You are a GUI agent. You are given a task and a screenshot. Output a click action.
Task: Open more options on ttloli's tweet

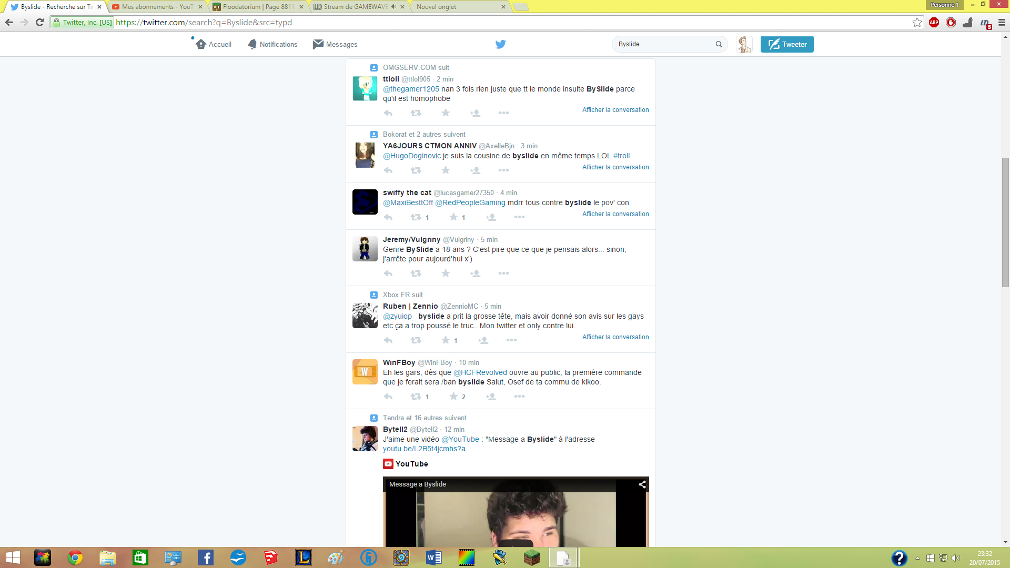(503, 113)
